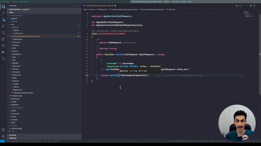The height and width of the screenshot is (146, 261).
Task: Click the modified M badge on GenerateRepositoryName.php
Action: tap(78, 36)
